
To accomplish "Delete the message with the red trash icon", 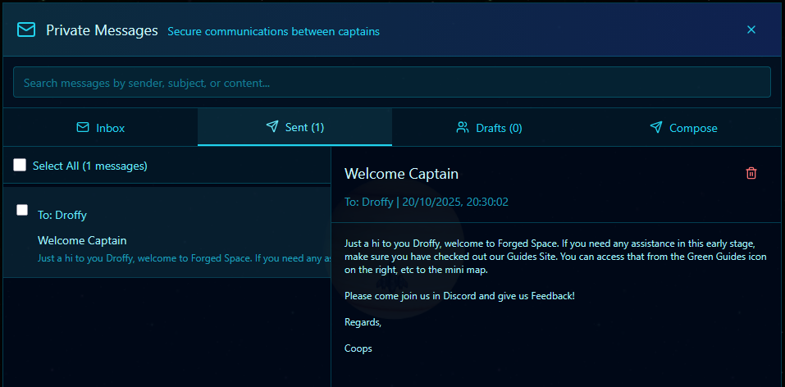I will point(751,173).
